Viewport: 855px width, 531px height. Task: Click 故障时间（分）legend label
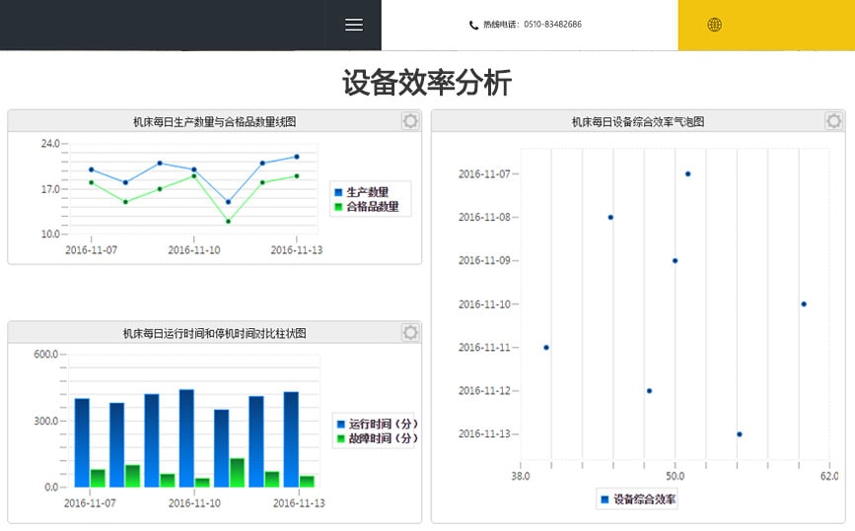tap(384, 438)
